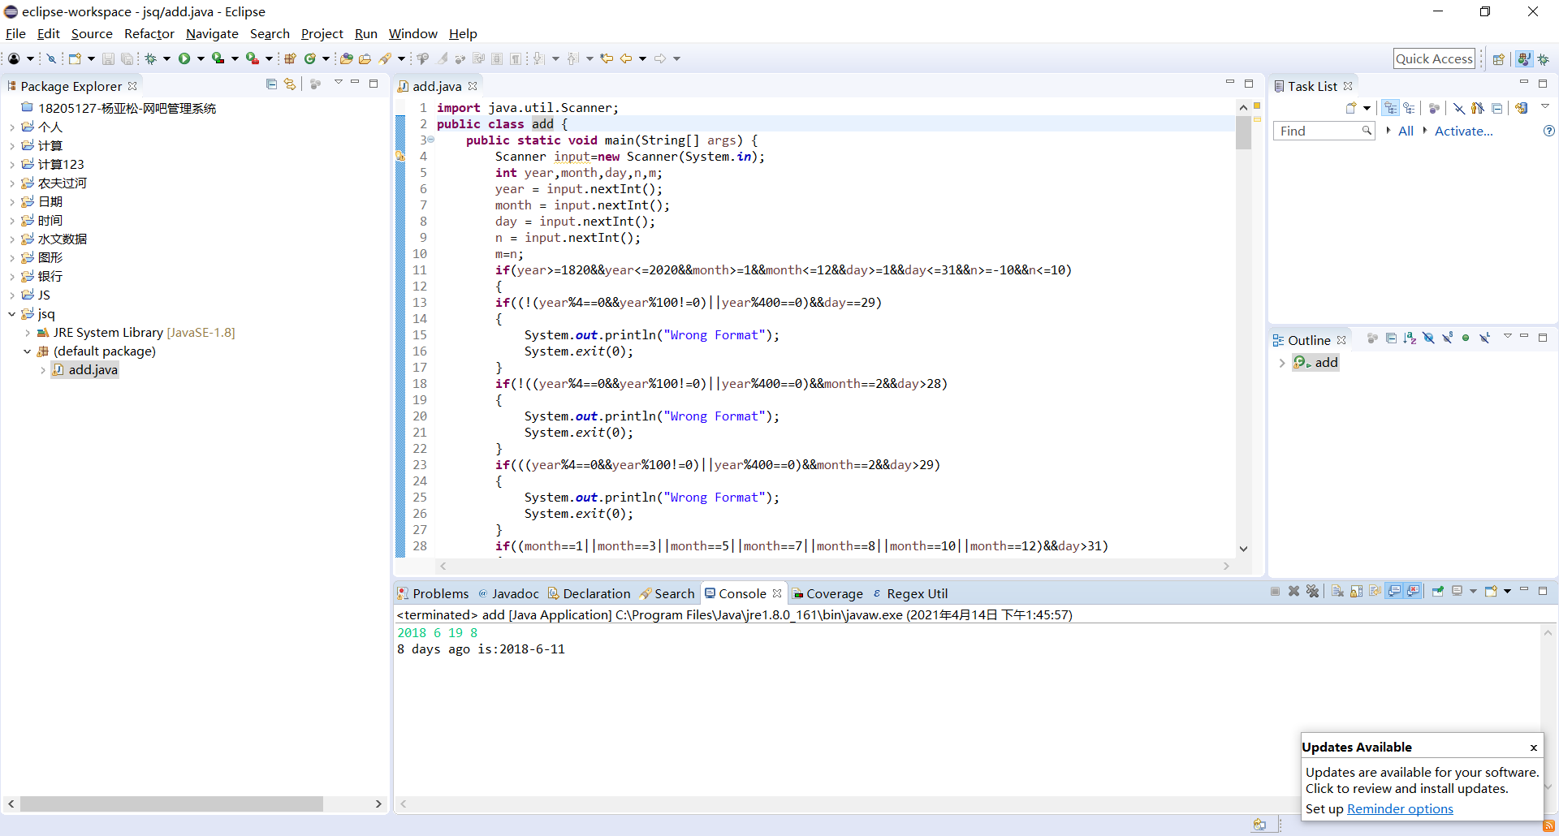Open the Task List help icon

point(1548,131)
